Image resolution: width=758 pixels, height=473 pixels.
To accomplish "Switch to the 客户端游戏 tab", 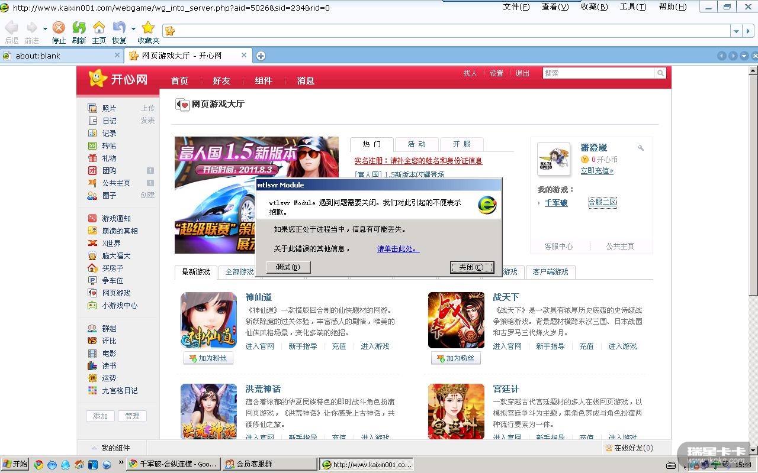I will tap(550, 272).
